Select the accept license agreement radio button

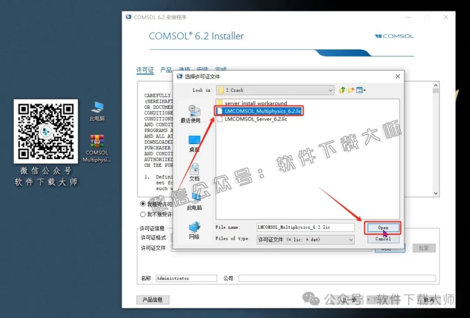coord(142,204)
